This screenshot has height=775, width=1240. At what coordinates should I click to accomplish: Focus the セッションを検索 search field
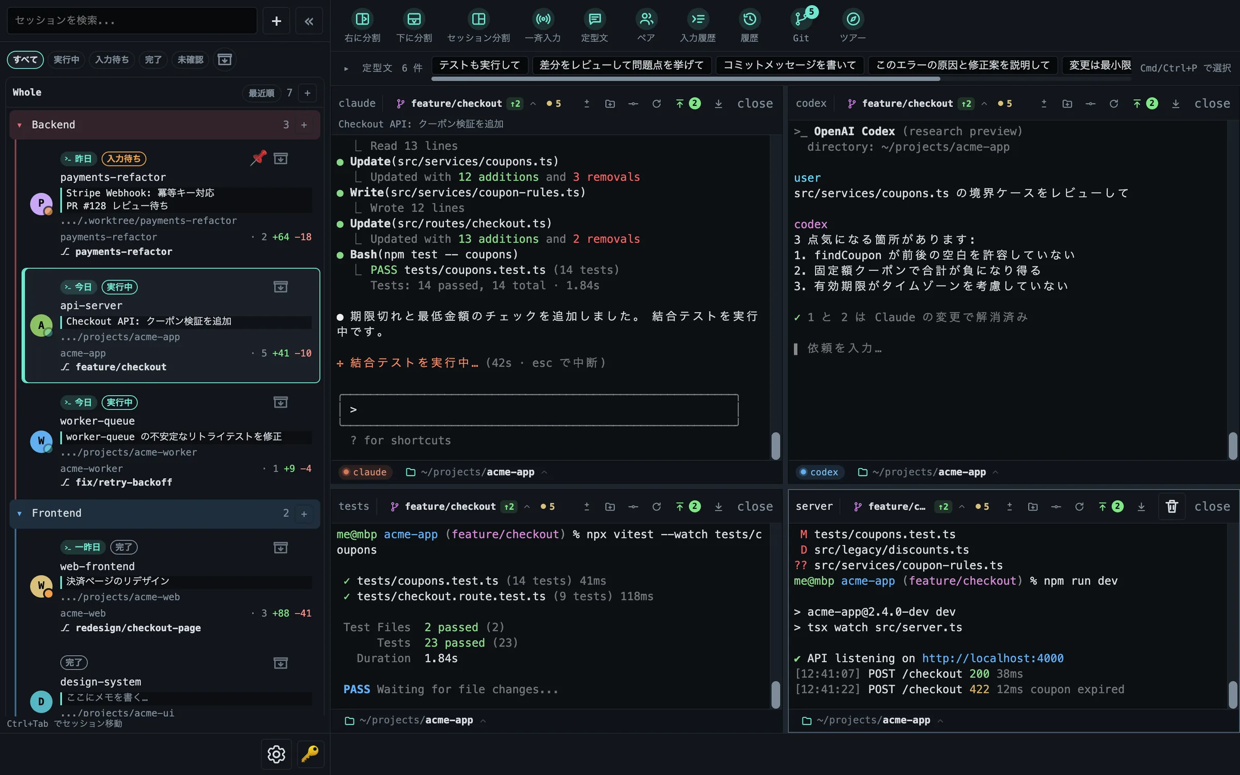click(x=132, y=21)
